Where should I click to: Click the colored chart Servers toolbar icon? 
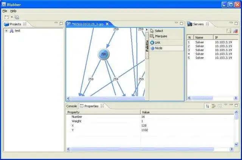pos(235,31)
